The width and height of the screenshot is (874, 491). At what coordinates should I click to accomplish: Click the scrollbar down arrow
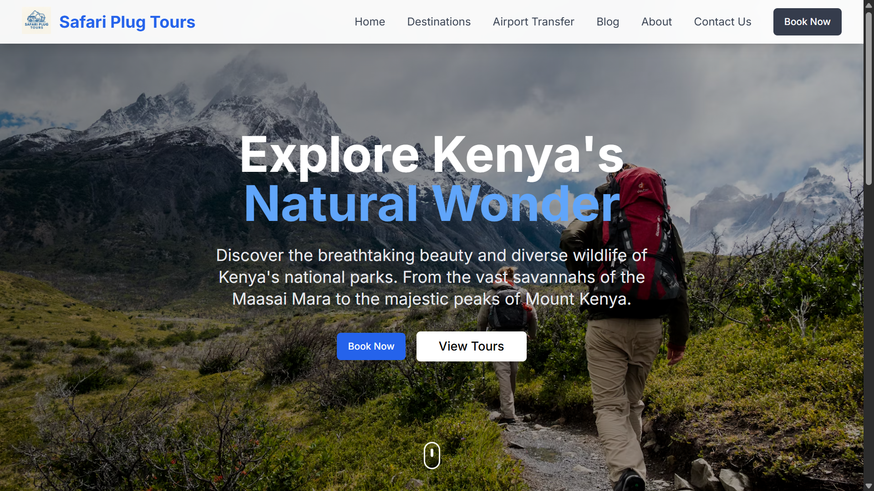[x=869, y=486]
